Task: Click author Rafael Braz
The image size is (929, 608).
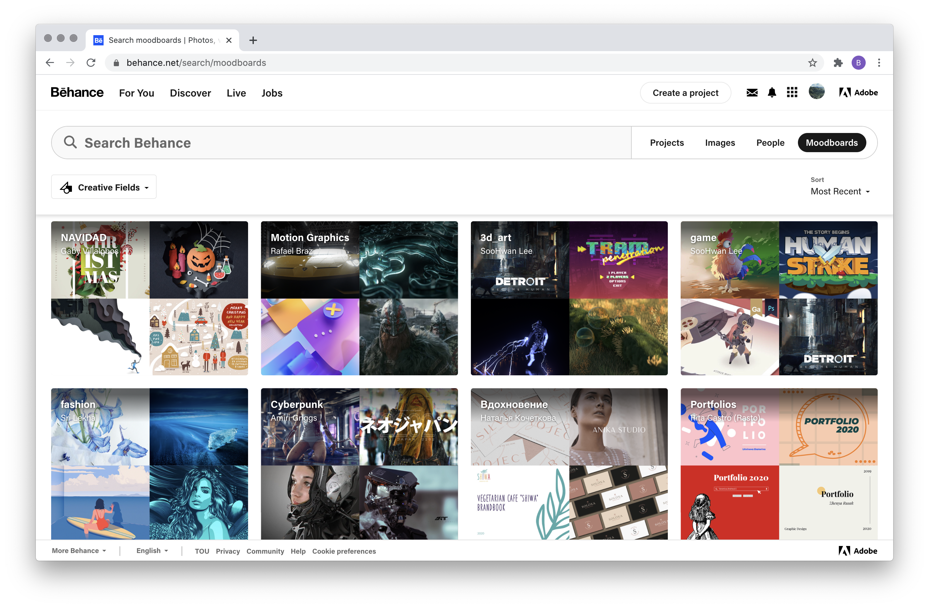Action: tap(292, 251)
